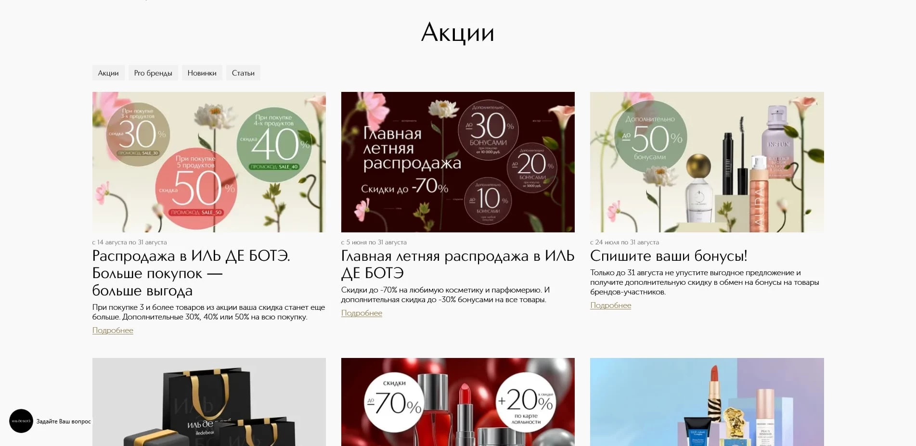Viewport: 916px width, 446px height.
Task: Open the red 70% скидки banner
Action: coord(458,402)
